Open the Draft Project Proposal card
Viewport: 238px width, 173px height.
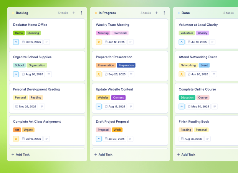112,122
